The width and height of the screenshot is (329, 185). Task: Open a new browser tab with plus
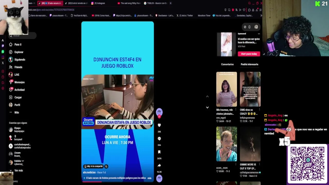pos(171,3)
